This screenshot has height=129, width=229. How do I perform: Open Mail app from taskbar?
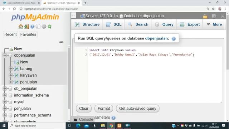pos(87,126)
